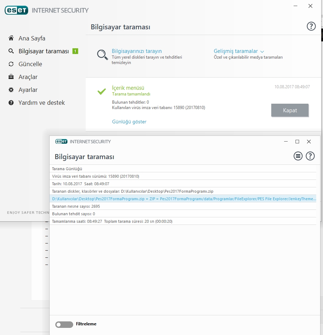Maximize the scan log window
The width and height of the screenshot is (323, 335).
297,142
